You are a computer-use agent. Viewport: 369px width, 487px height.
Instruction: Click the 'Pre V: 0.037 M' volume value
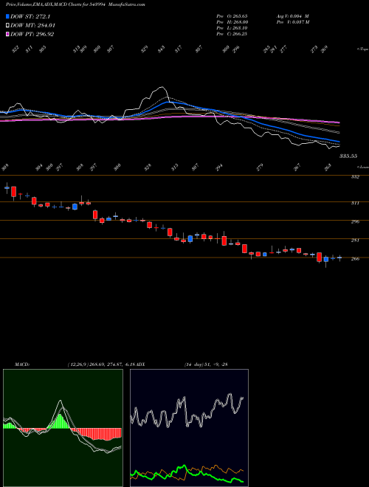(x=292, y=22)
